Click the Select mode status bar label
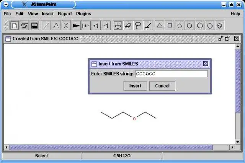 41,156
